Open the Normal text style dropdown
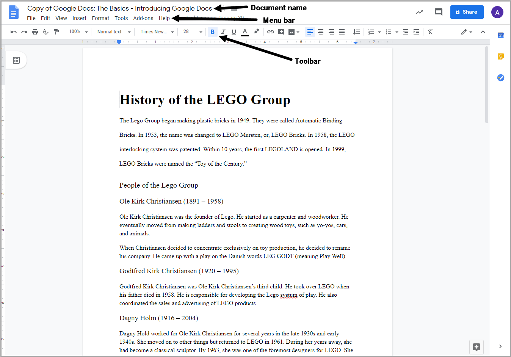 (114, 32)
